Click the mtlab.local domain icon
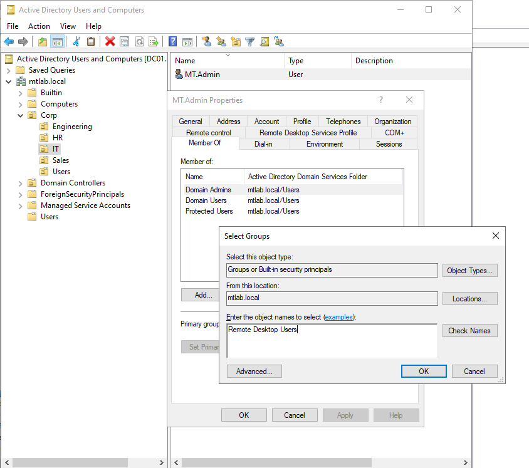Screen dimensions: 529x468 (21, 81)
